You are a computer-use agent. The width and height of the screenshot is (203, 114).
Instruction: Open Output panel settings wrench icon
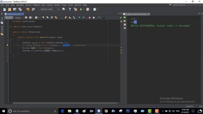[x=125, y=28]
